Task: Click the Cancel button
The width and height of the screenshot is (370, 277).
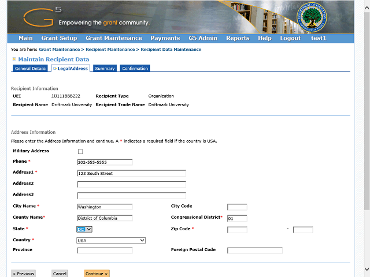Action: click(60, 274)
